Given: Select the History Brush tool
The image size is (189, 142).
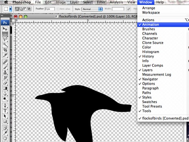Looking at the screenshot, I should [x=5, y=78].
